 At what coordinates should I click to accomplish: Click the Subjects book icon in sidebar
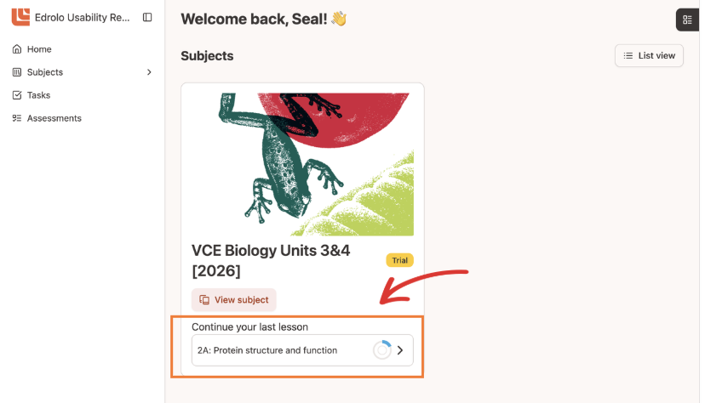(x=17, y=72)
